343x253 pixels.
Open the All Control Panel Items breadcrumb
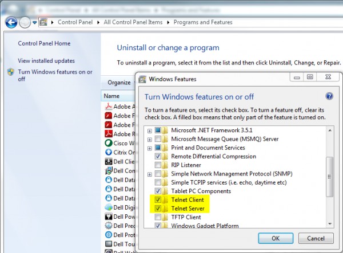point(133,22)
